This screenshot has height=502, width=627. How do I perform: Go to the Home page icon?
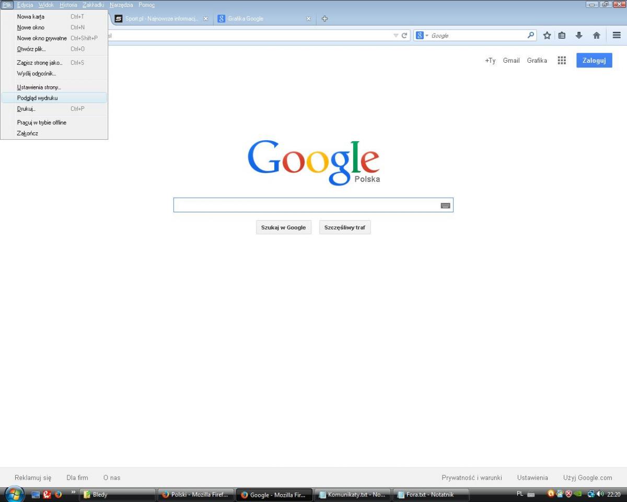[x=596, y=36]
